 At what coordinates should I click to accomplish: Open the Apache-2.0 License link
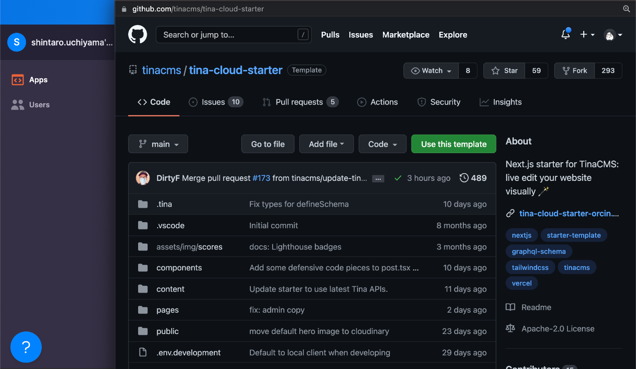tap(558, 329)
